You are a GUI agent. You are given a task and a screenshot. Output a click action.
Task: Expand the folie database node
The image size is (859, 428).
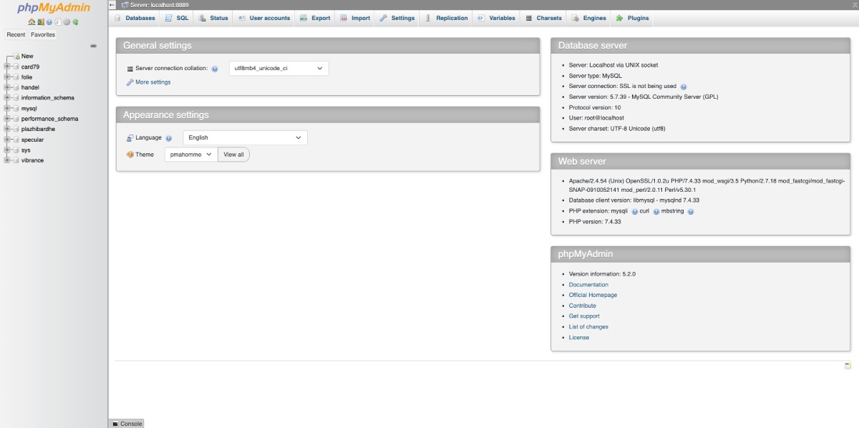pos(6,77)
